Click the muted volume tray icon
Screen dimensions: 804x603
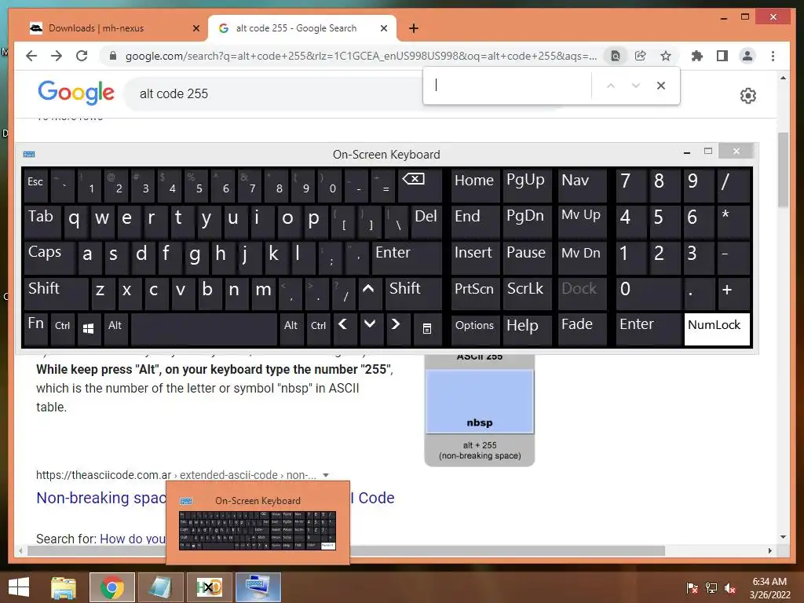click(730, 588)
